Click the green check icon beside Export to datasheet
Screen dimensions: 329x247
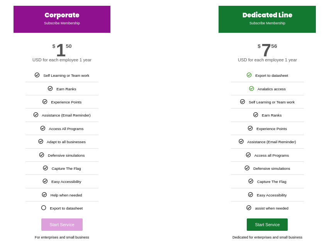[249, 75]
